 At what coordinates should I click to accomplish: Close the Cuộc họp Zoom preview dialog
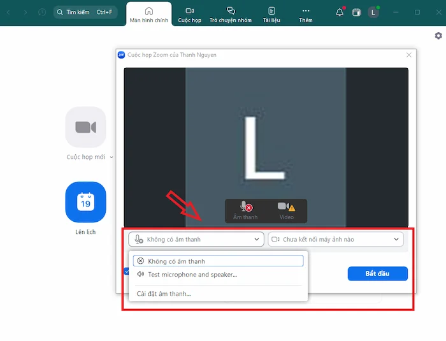pos(409,55)
